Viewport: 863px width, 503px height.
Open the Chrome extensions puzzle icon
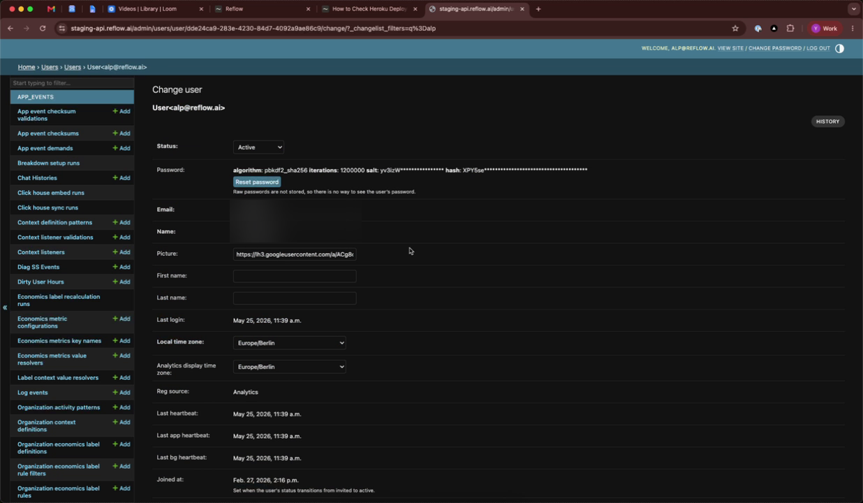(790, 29)
